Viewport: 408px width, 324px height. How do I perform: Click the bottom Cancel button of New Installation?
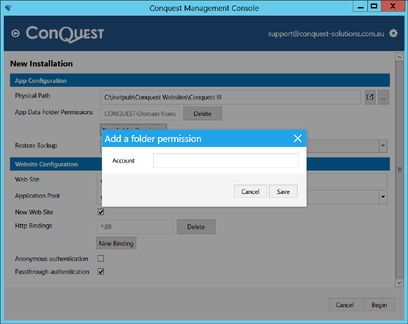345,304
